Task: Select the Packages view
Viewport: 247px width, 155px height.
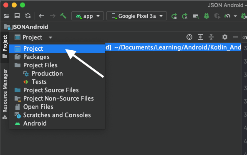Action: (x=57, y=57)
